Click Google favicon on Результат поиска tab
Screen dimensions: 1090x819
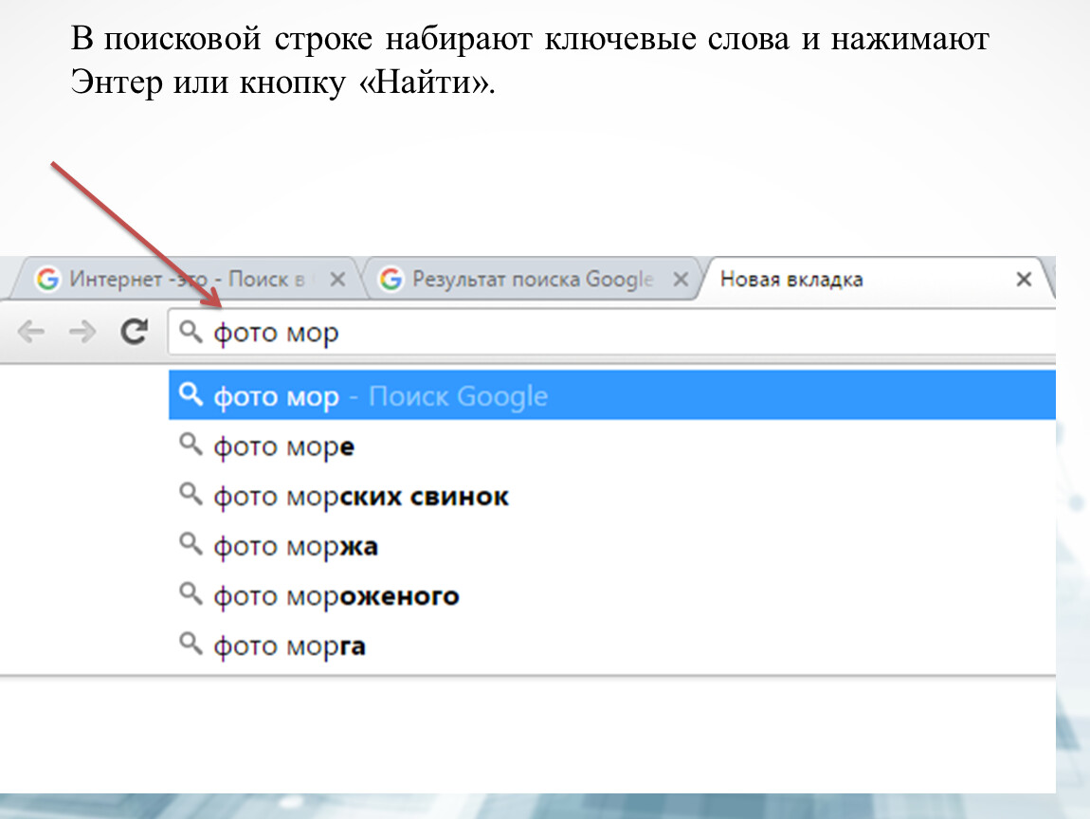point(391,279)
